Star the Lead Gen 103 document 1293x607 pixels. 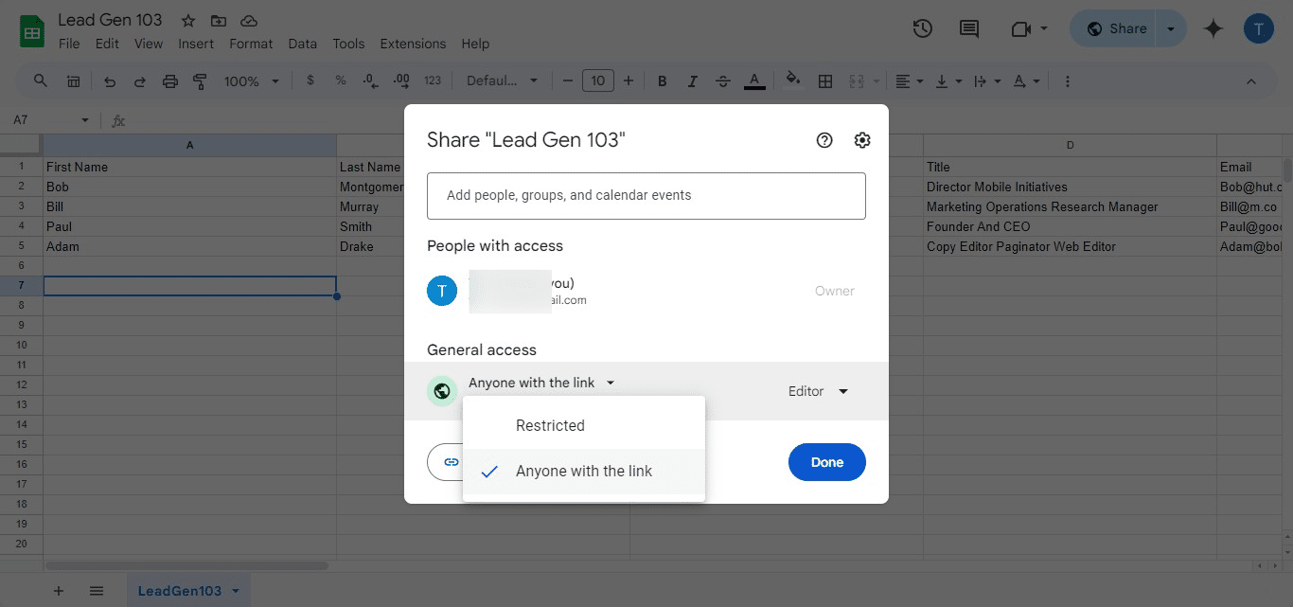pos(188,21)
